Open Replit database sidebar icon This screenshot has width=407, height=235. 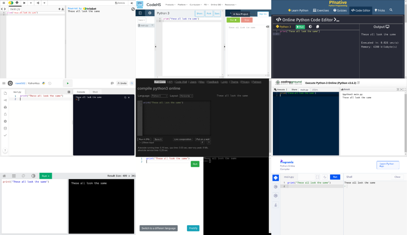click(5, 128)
